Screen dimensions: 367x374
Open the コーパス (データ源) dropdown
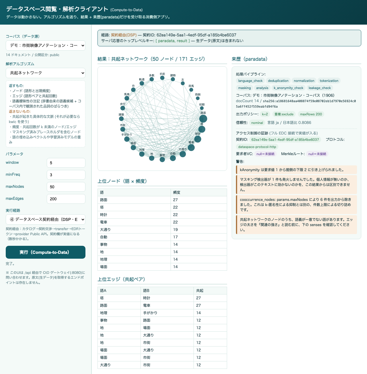[x=46, y=45]
